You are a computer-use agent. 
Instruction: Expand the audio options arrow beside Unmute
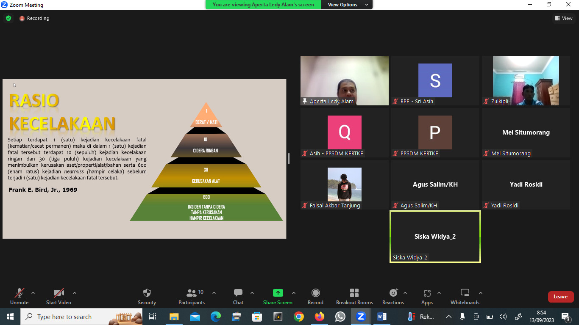33,293
